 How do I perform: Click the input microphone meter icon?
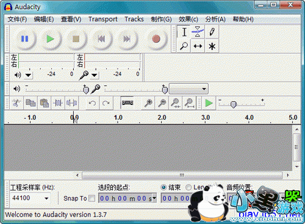[84, 75]
